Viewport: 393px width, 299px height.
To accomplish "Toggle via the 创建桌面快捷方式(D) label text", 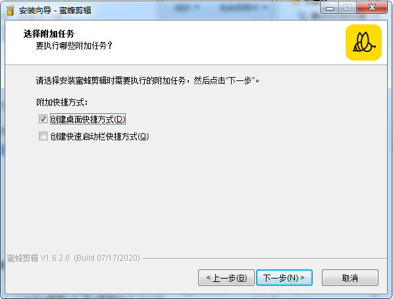I will (88, 119).
